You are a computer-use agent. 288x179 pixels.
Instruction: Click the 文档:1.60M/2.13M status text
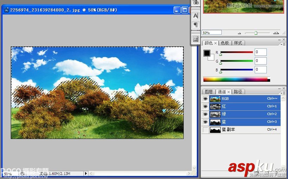55,173
